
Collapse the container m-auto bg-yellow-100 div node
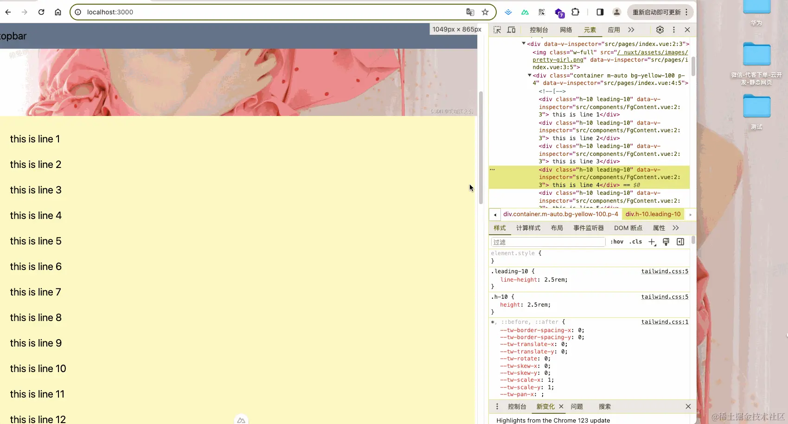click(529, 75)
